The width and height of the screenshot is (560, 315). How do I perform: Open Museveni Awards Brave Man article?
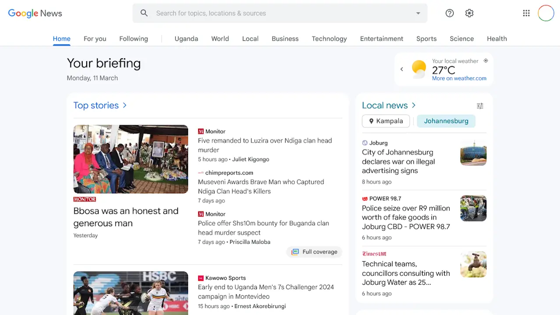click(261, 186)
